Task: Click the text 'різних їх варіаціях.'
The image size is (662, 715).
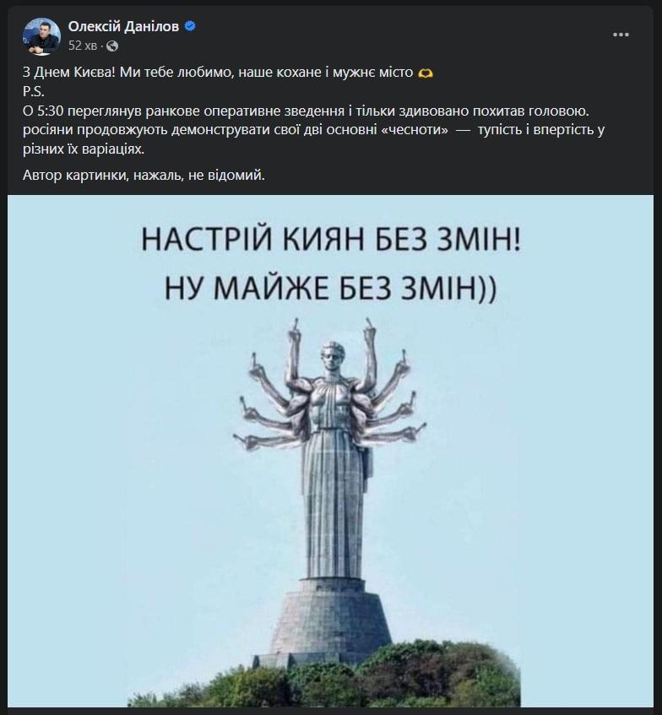Action: point(84,149)
